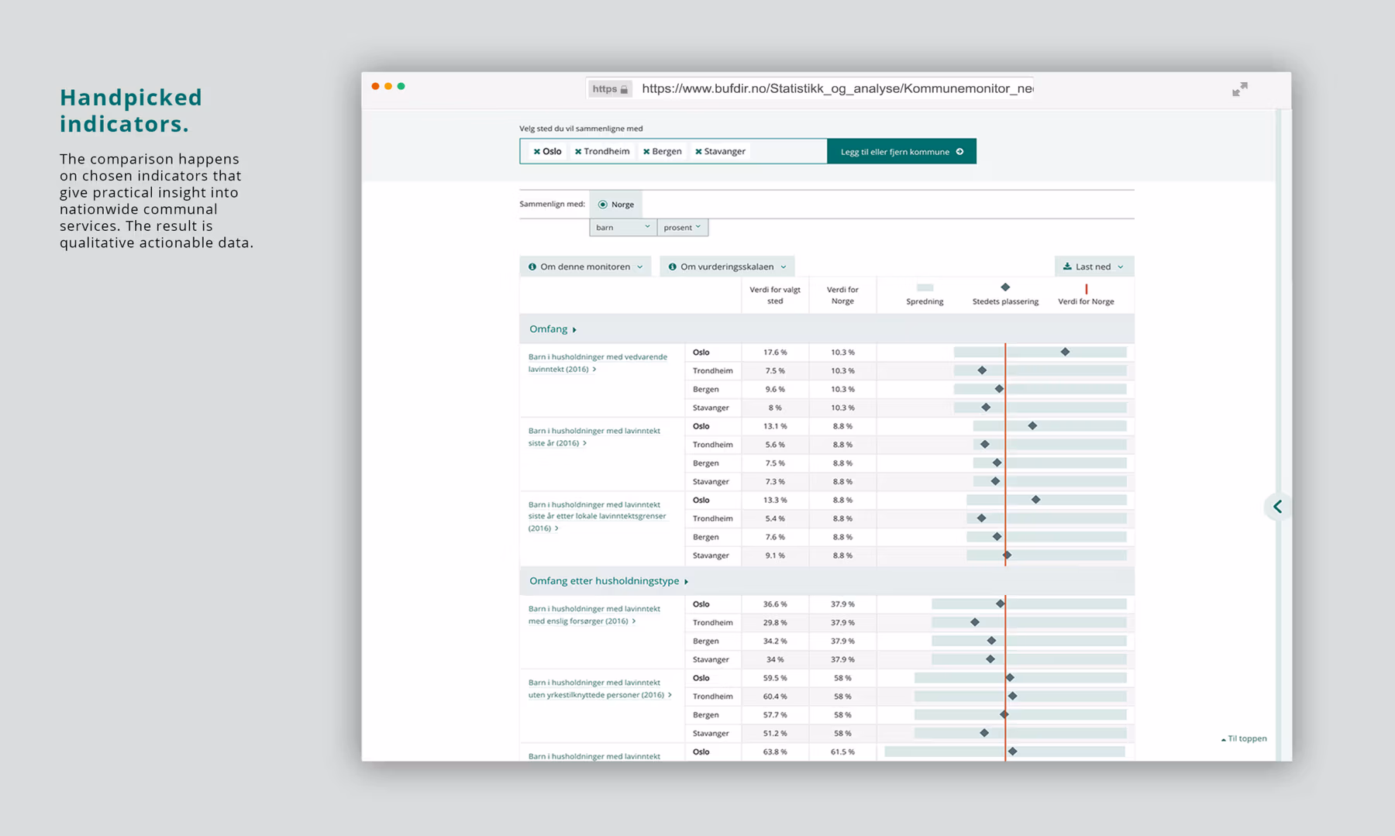1395x836 pixels.
Task: Click Oslo value 63.8 % cell
Action: pyautogui.click(x=775, y=752)
